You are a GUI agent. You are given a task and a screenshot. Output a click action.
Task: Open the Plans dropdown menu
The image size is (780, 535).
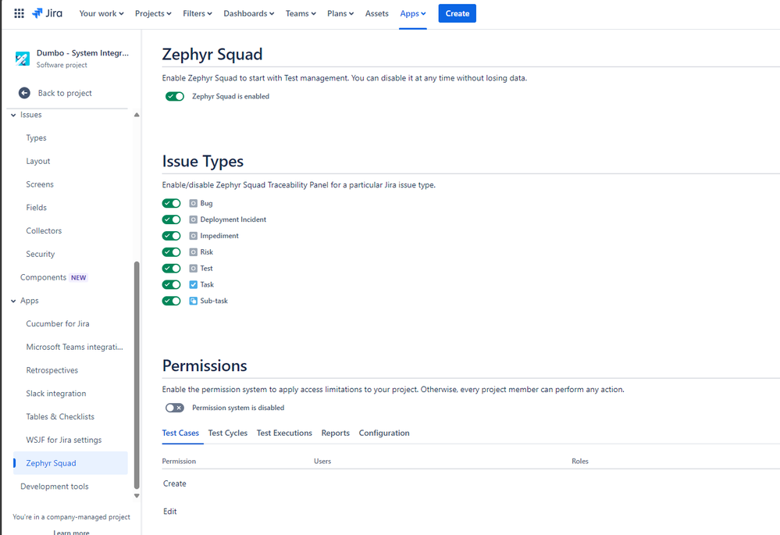pyautogui.click(x=340, y=13)
